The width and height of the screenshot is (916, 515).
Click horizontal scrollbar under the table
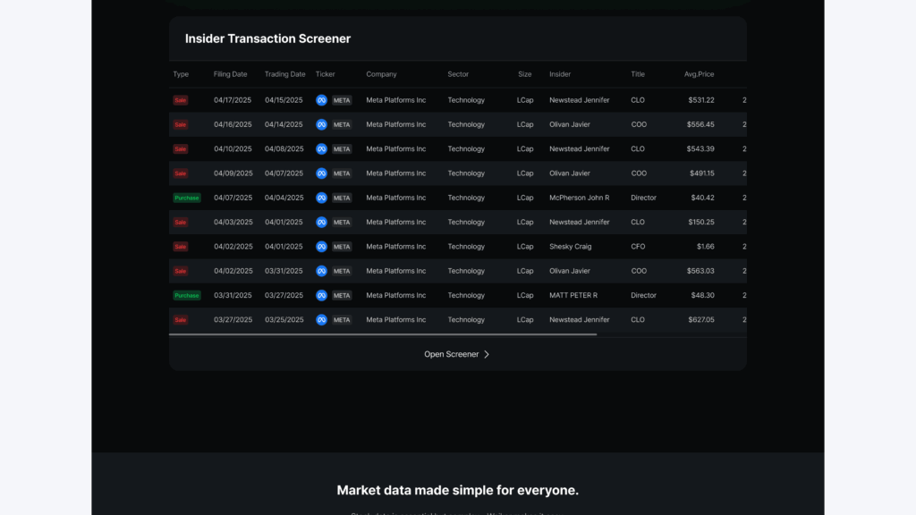383,334
